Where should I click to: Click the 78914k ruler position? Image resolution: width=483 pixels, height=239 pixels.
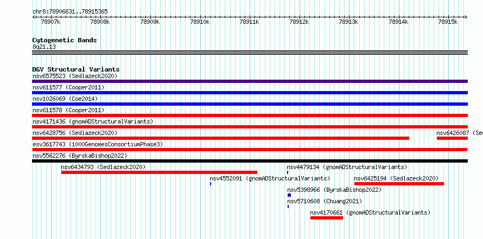click(399, 22)
